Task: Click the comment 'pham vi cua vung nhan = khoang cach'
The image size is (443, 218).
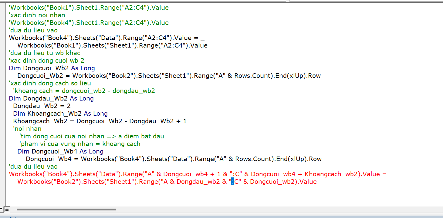Action: coord(80,144)
